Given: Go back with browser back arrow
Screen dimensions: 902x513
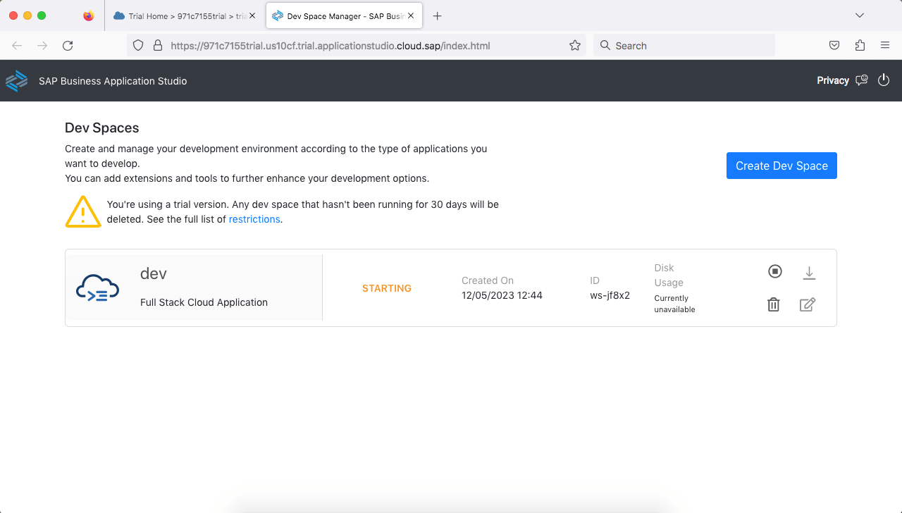Looking at the screenshot, I should (x=17, y=45).
